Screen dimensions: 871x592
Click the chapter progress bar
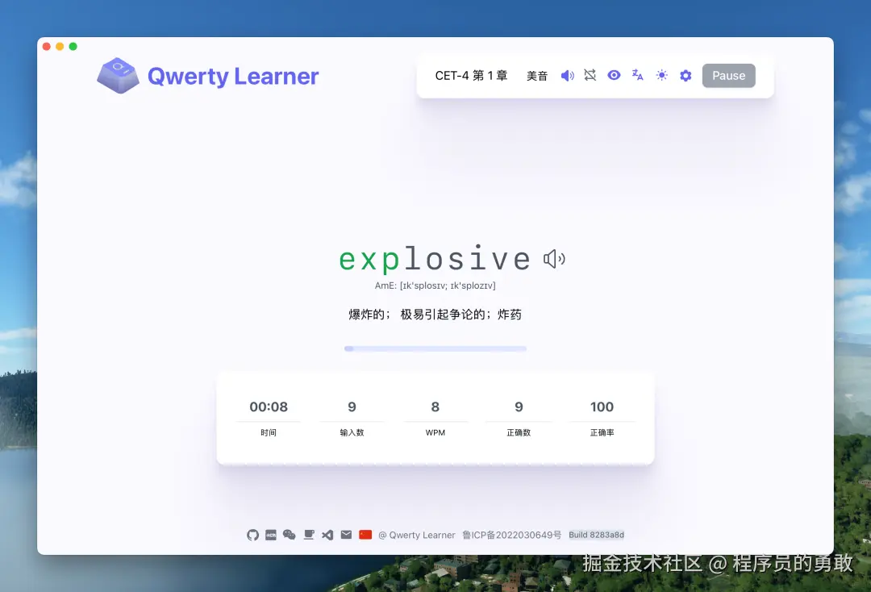point(435,348)
